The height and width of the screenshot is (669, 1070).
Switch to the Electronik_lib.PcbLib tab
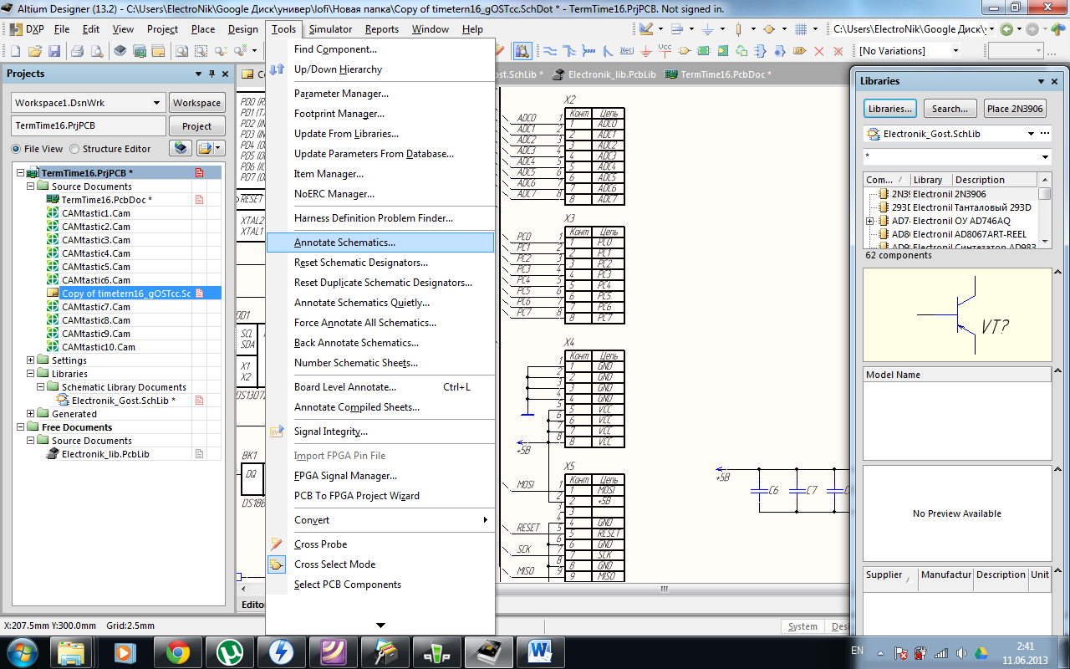604,74
